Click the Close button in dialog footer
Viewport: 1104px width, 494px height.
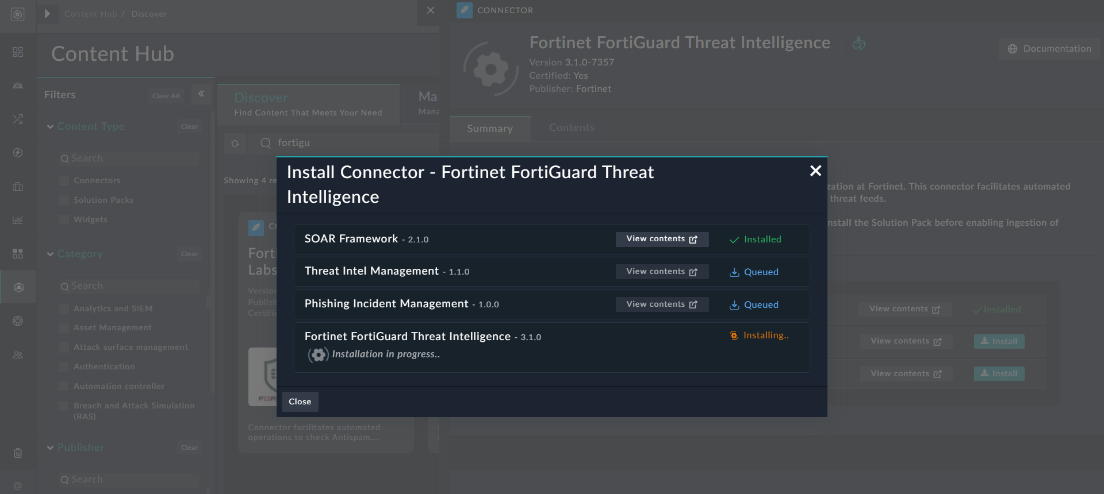tap(300, 402)
